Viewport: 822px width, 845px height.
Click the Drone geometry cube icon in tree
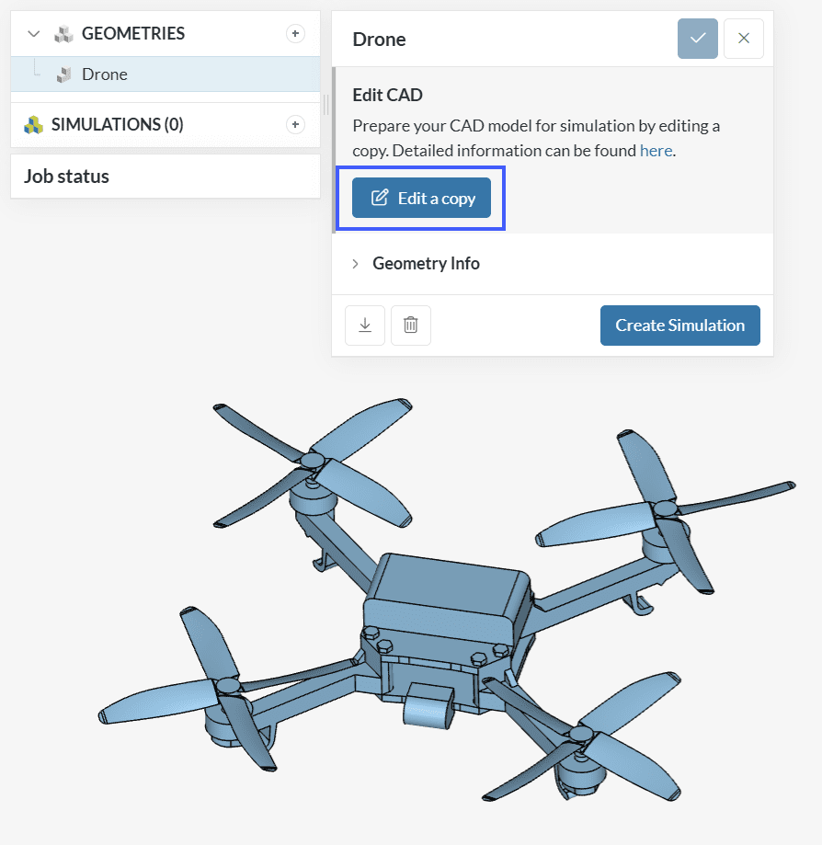click(63, 75)
